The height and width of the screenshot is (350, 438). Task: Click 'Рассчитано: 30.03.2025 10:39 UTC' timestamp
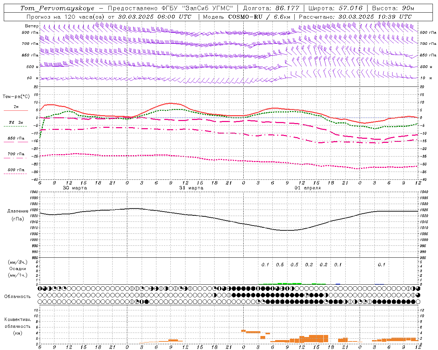click(x=355, y=17)
